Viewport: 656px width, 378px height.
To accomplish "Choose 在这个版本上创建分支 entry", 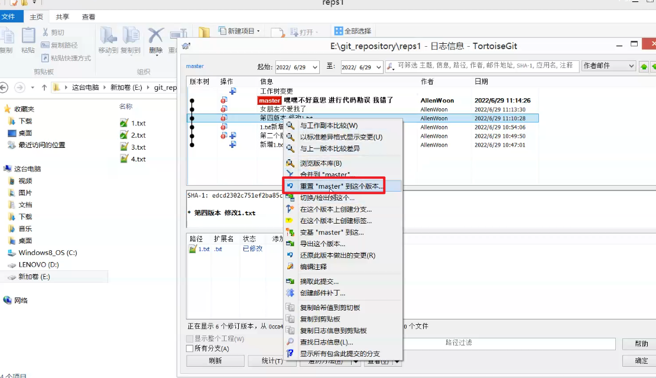I will (342, 209).
